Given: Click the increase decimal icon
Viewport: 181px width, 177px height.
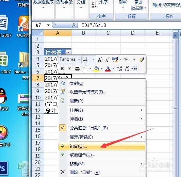Looking at the screenshot, I should coord(119,69).
